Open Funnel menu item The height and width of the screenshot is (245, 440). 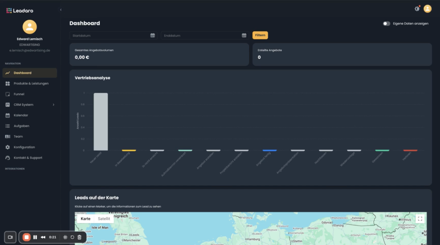pos(30,94)
